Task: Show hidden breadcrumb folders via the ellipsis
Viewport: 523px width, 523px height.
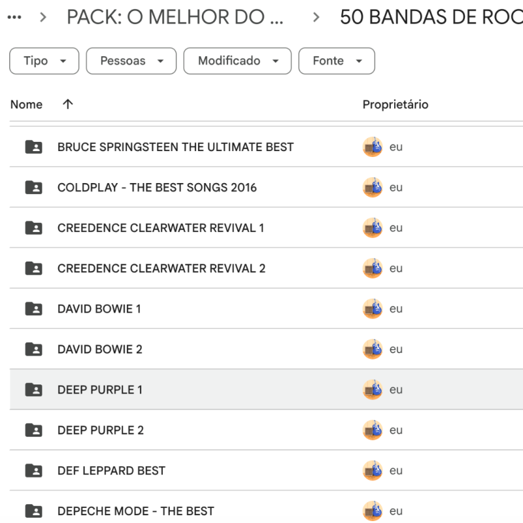Action: click(x=14, y=18)
